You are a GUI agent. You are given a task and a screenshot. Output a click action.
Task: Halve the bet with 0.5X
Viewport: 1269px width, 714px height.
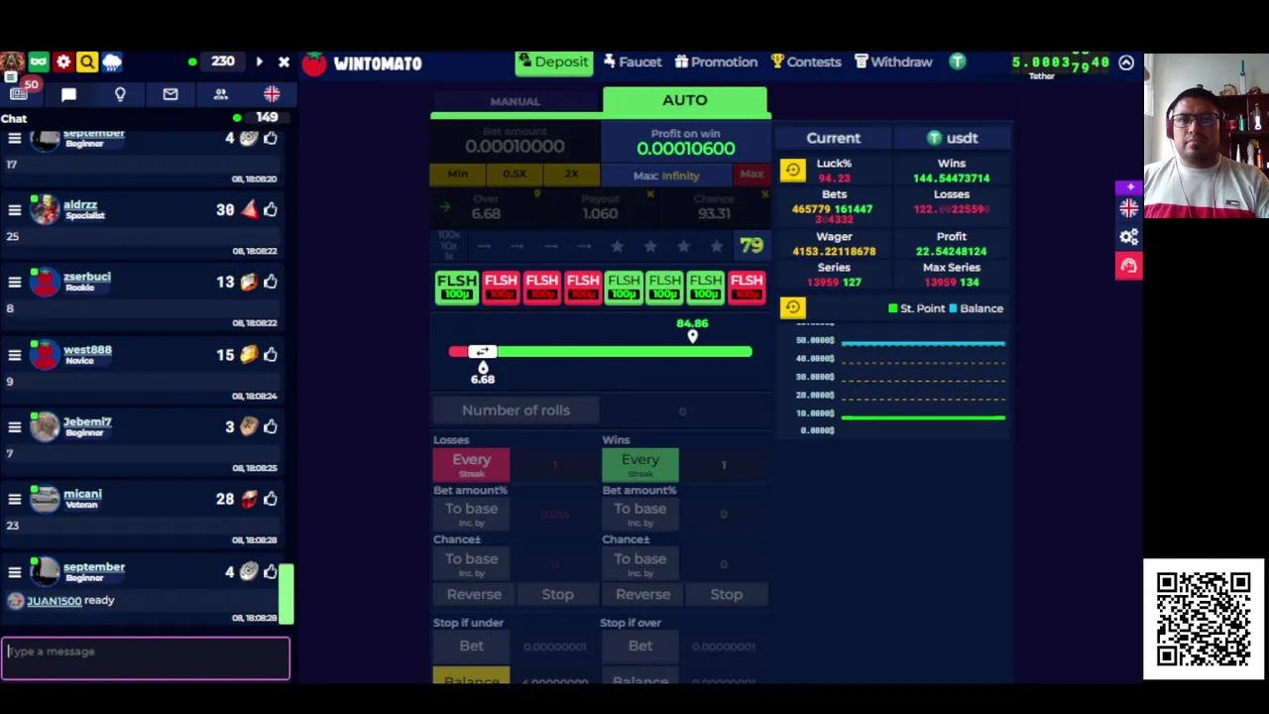click(x=514, y=175)
